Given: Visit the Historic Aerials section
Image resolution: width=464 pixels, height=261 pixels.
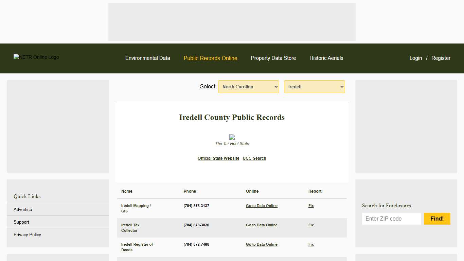Looking at the screenshot, I should [x=326, y=58].
